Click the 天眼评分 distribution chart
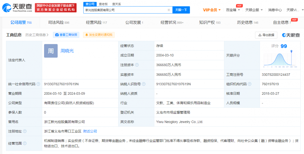 point(280,59)
